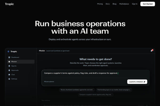Click the Mission checkmark icon
Screen dimensions: 160x106
point(9,62)
